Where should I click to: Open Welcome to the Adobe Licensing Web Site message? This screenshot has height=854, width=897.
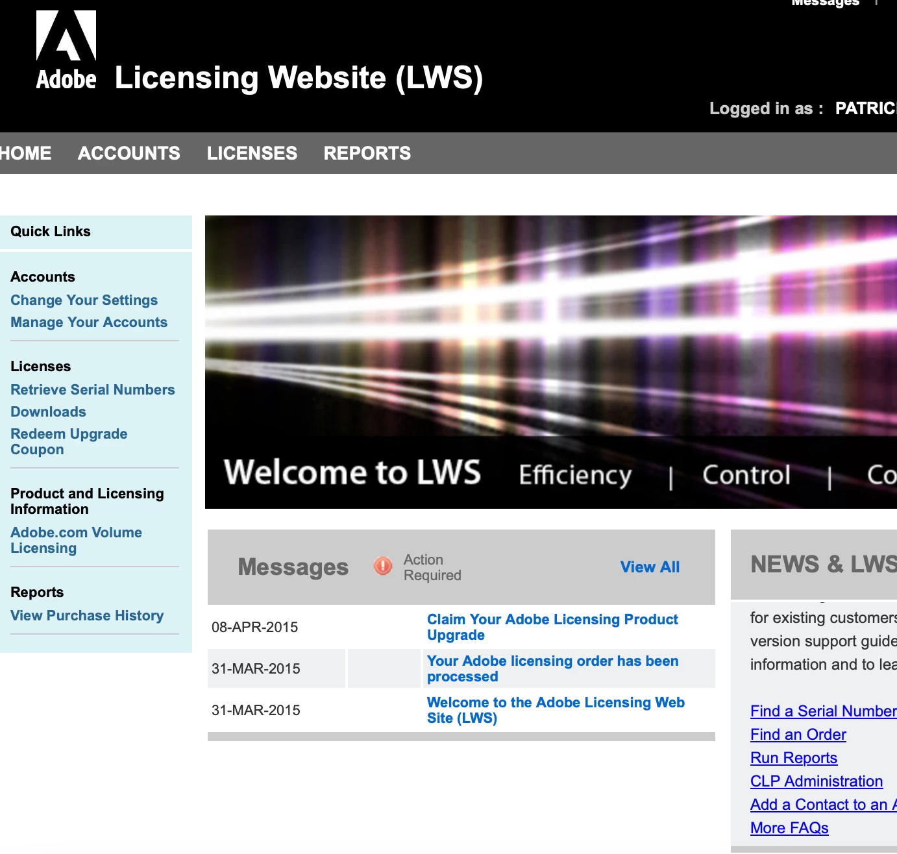556,711
